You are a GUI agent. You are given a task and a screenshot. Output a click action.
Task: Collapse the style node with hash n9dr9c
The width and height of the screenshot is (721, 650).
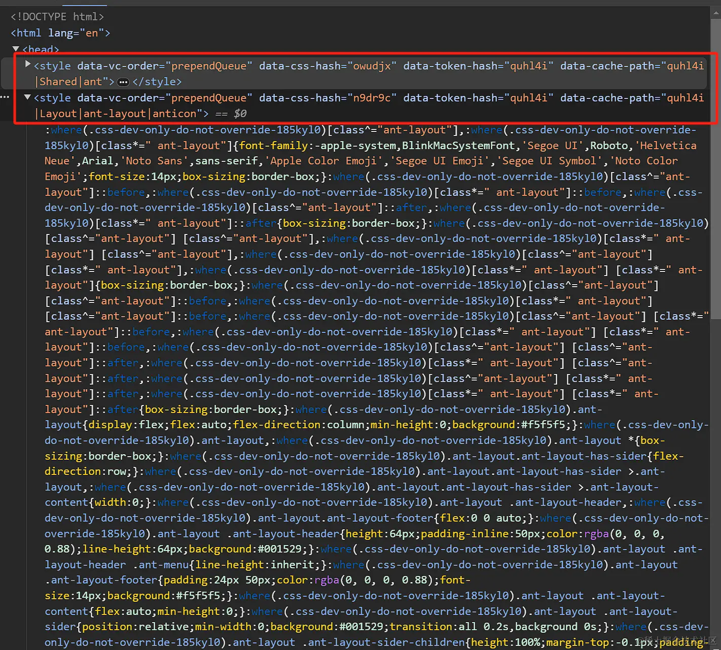coord(28,97)
